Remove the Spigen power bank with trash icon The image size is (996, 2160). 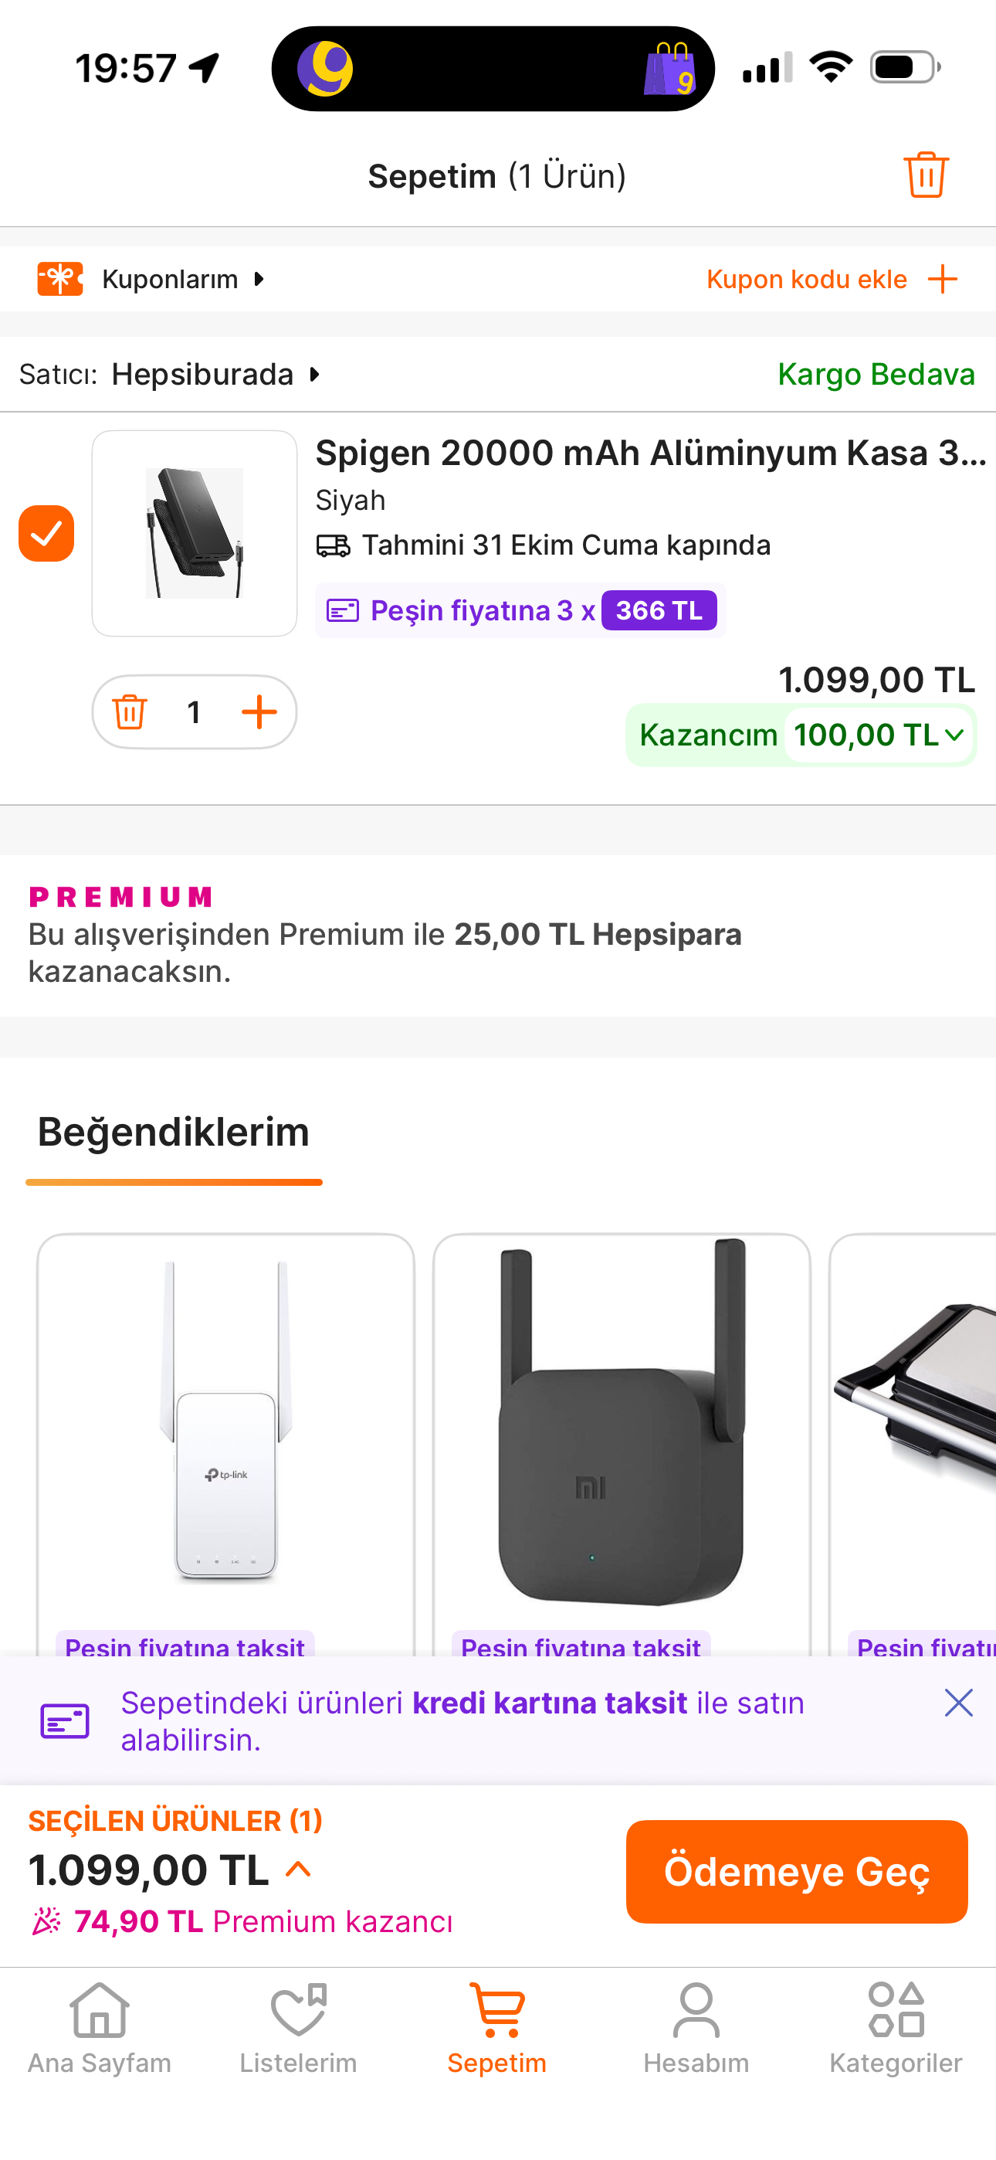pos(130,712)
